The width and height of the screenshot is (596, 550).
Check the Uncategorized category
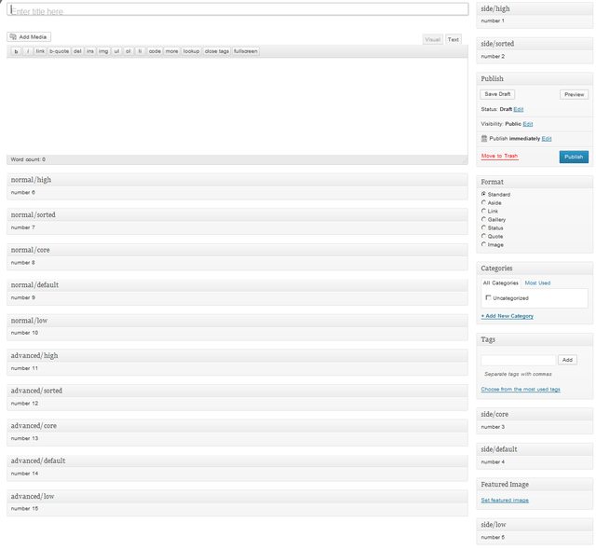pyautogui.click(x=488, y=297)
